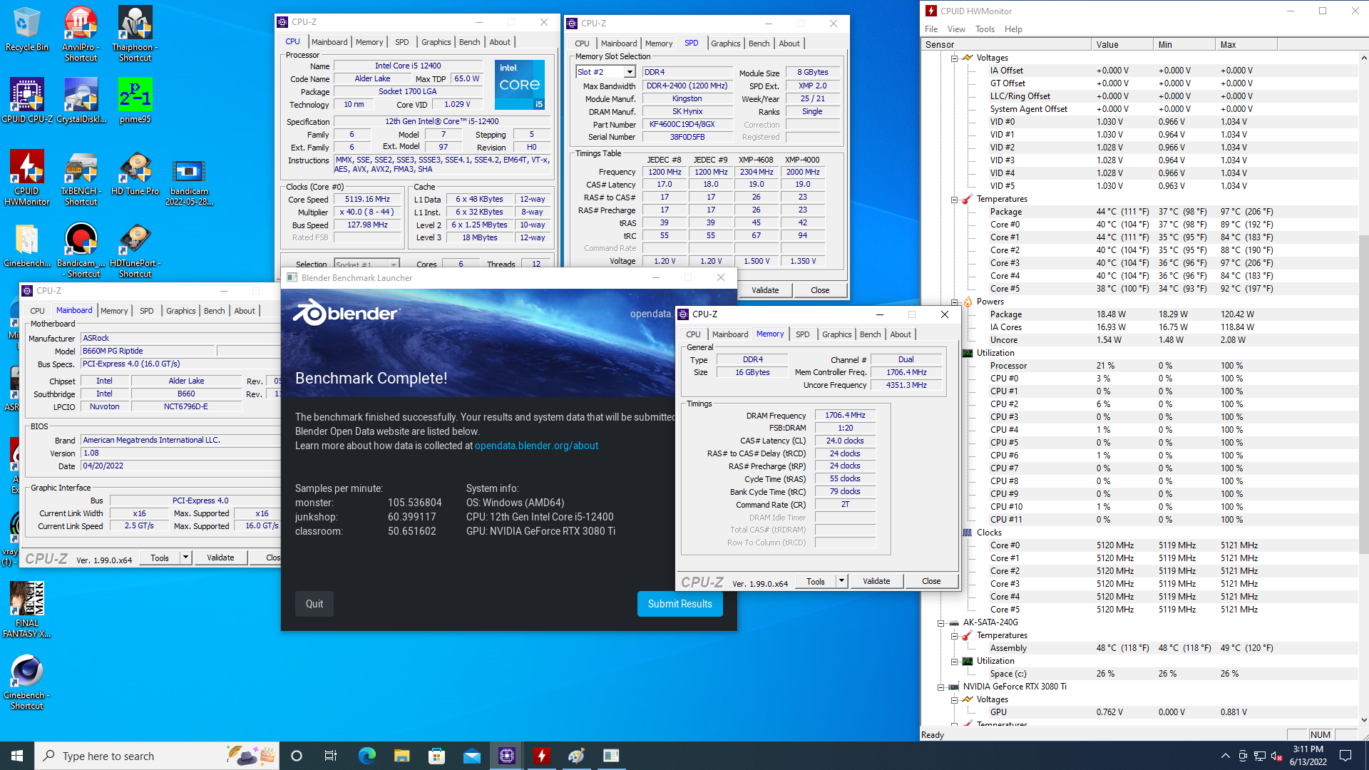
Task: Open File Explorer from taskbar
Action: tap(401, 756)
